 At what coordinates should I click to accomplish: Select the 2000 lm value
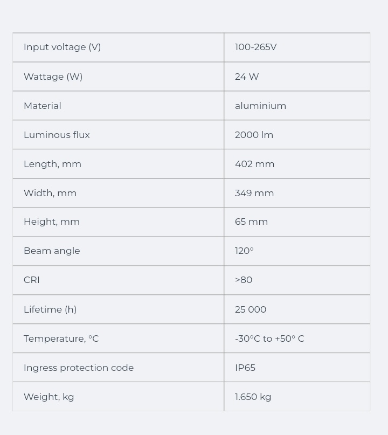(x=254, y=135)
